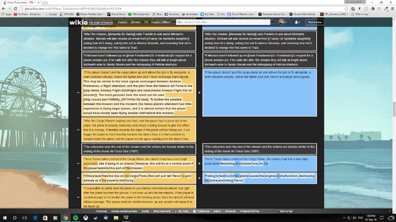Open the Google bookmark
This screenshot has width=396, height=222.
pyautogui.click(x=51, y=14)
